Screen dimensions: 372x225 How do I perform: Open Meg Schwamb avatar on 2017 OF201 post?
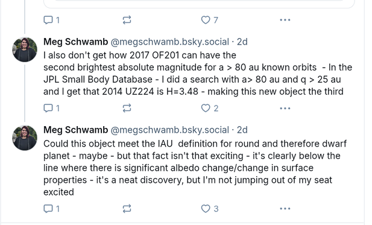pyautogui.click(x=25, y=49)
